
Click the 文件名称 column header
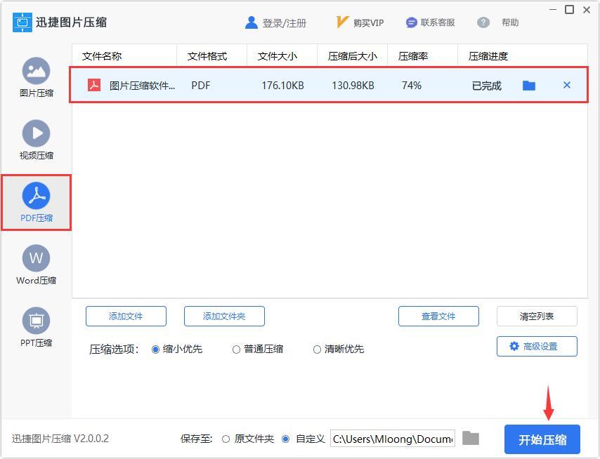[x=102, y=56]
